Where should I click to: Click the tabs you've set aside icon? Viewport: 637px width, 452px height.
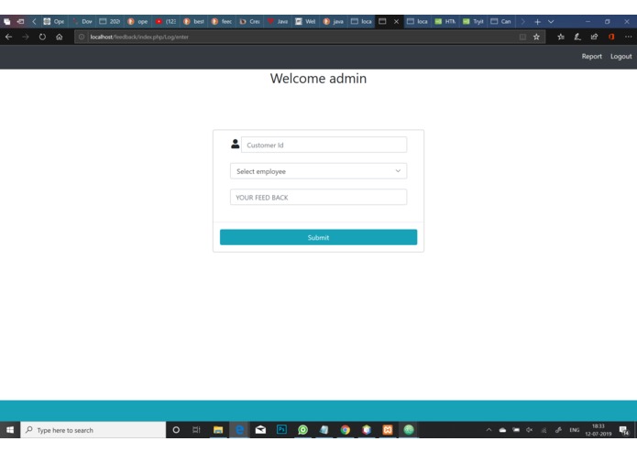coord(7,21)
